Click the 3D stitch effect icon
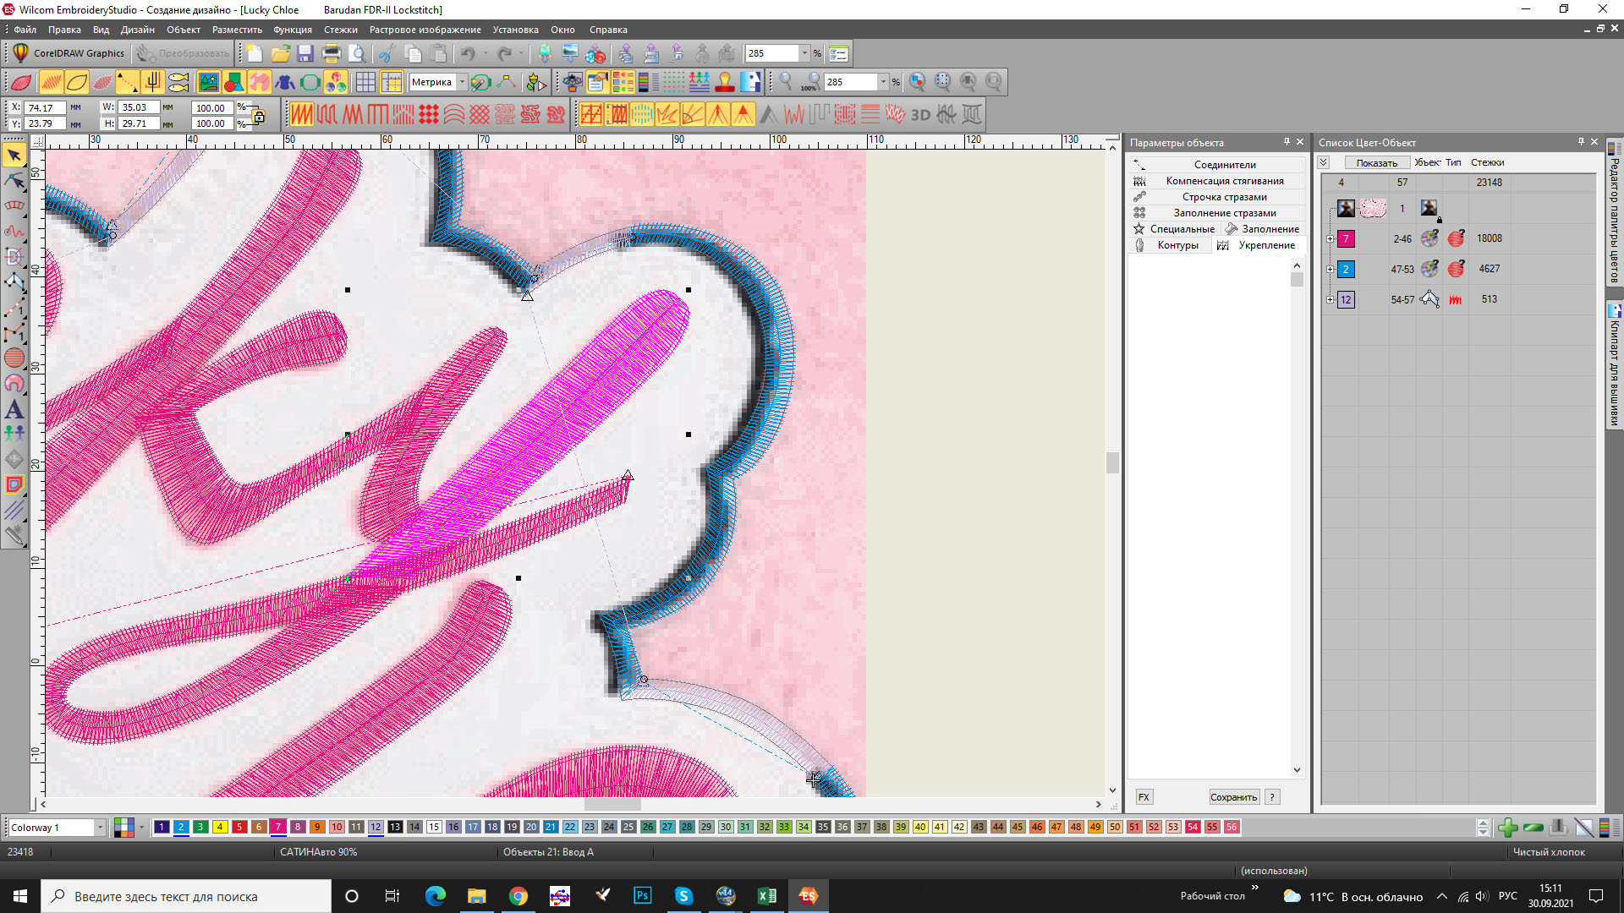 tap(920, 114)
